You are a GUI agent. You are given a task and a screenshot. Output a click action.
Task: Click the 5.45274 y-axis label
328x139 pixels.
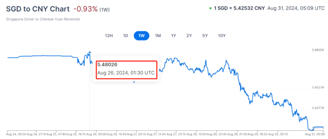point(318,88)
